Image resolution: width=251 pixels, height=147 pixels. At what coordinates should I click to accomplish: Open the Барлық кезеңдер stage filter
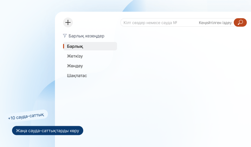tap(86, 36)
